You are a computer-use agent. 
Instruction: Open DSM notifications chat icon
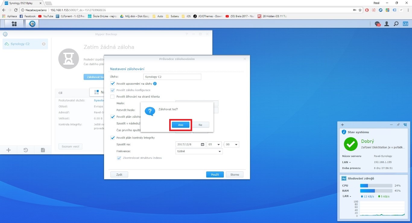(377, 24)
